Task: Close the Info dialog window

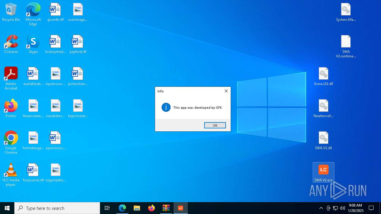Action: 226,91
